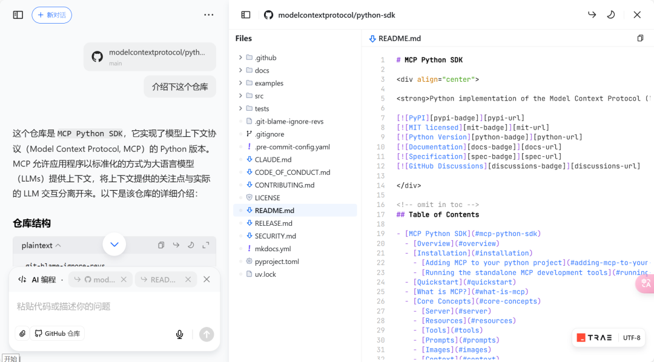The image size is (654, 362).
Task: Copy README.md contents with copy icon
Action: [640, 38]
